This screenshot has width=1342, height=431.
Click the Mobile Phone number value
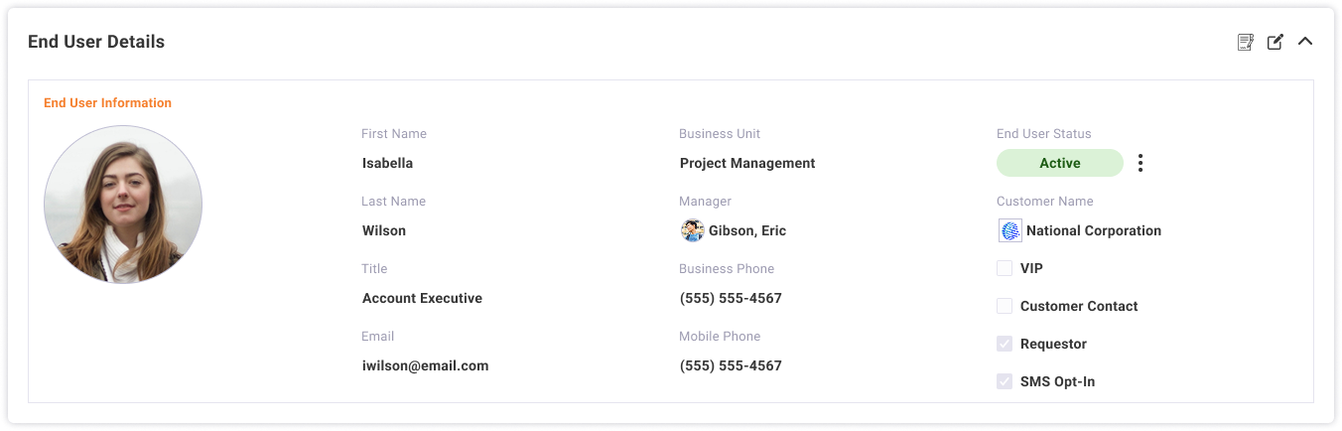click(x=731, y=365)
